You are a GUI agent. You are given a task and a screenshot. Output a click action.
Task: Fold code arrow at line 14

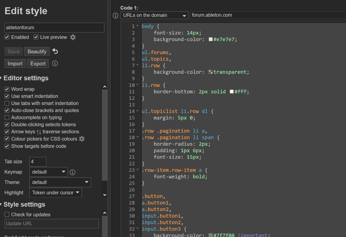(138, 111)
